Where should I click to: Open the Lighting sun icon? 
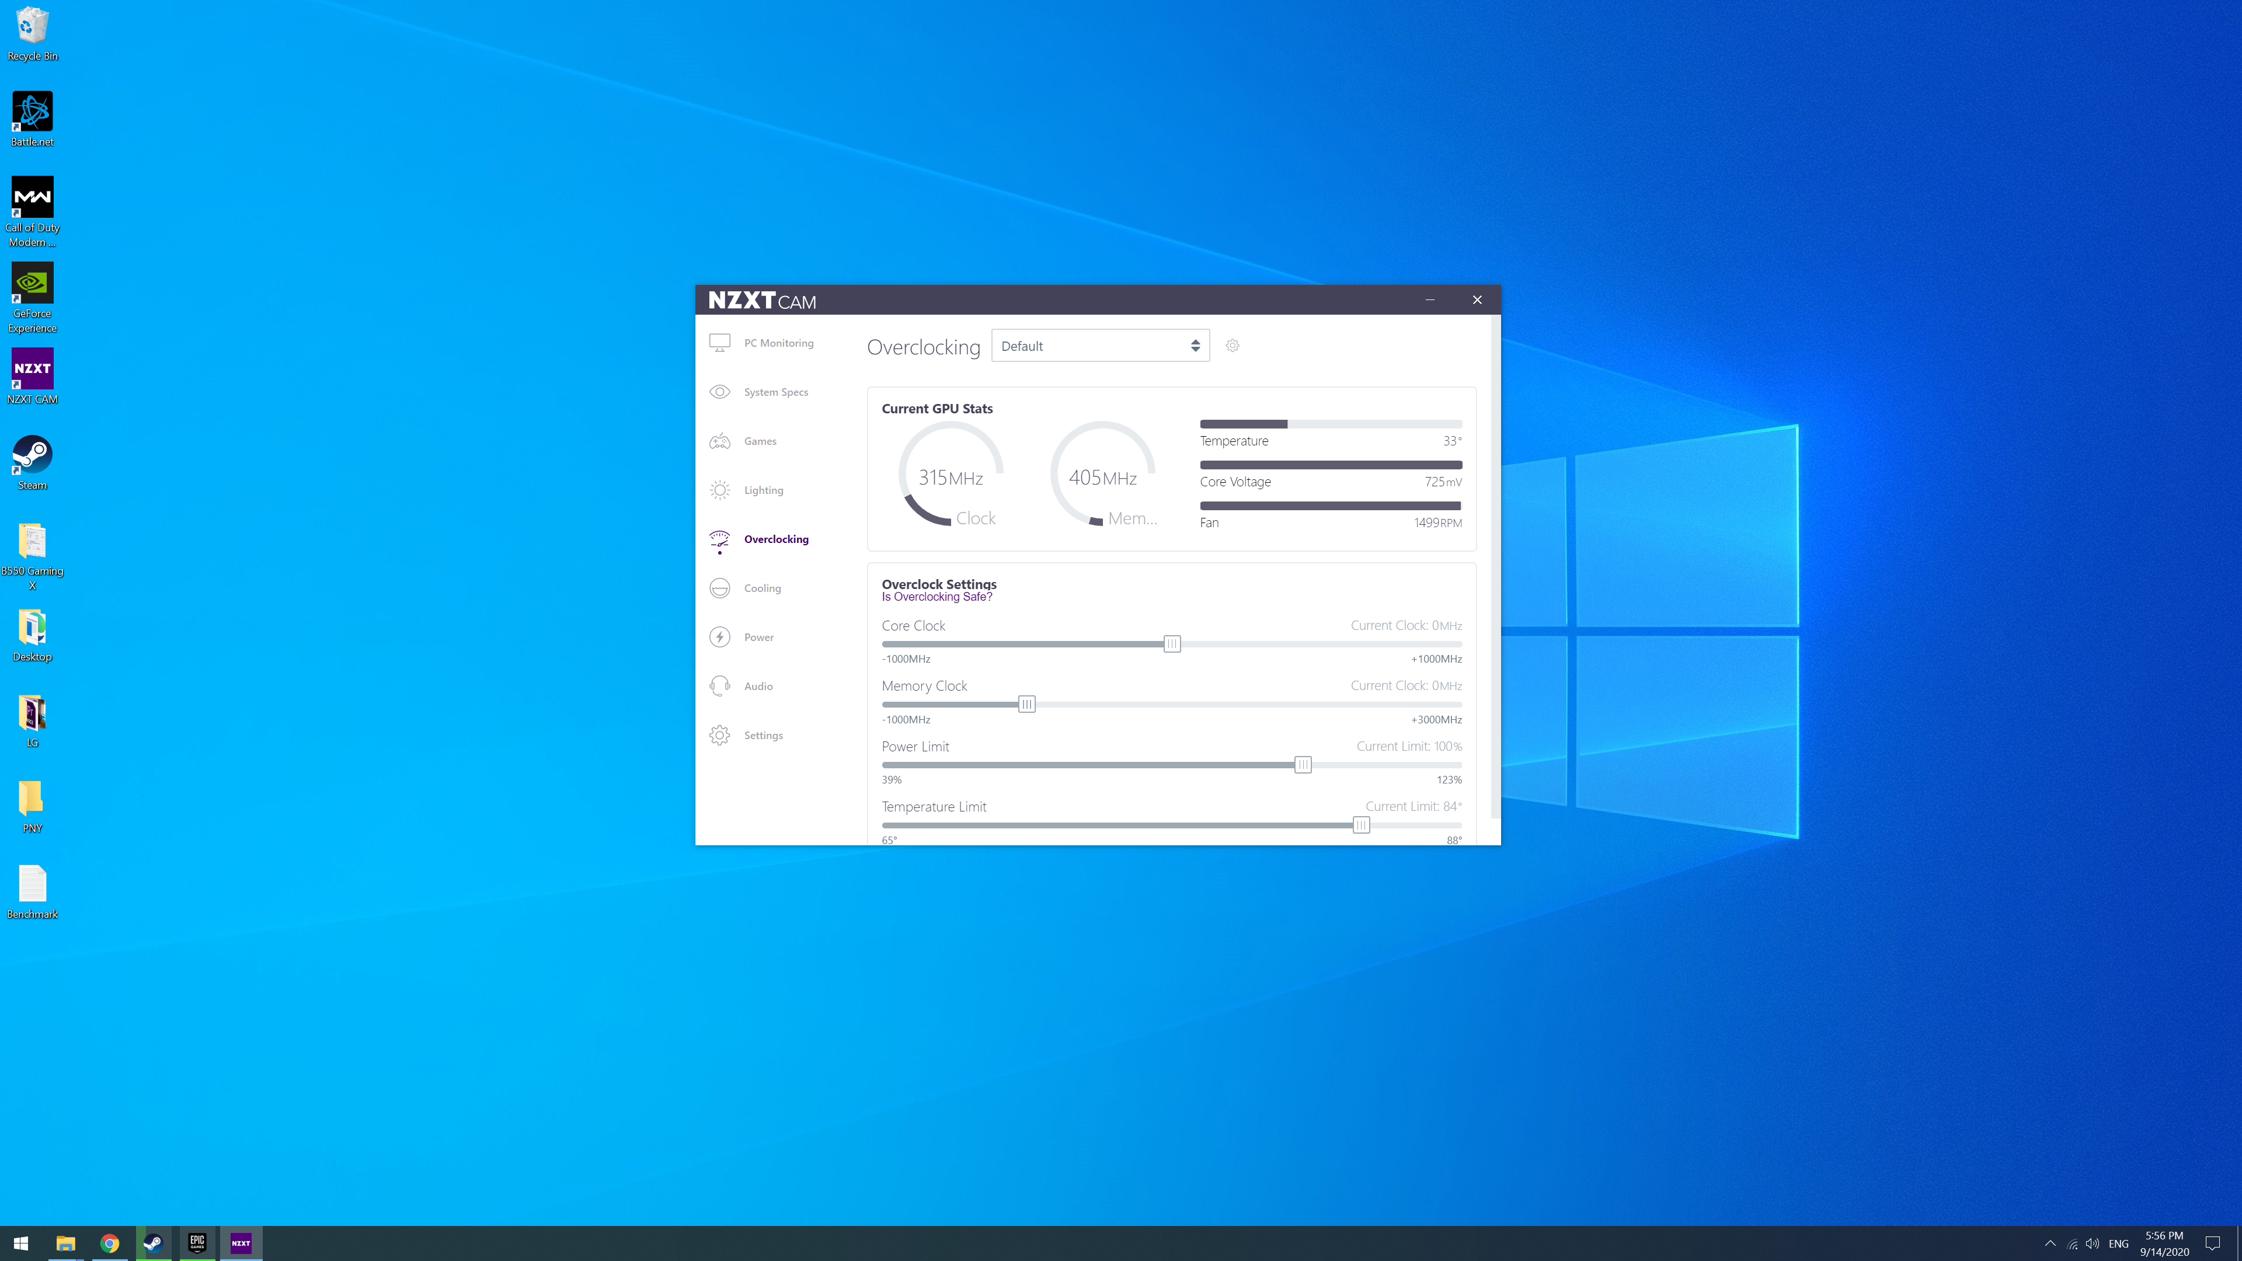pos(720,490)
